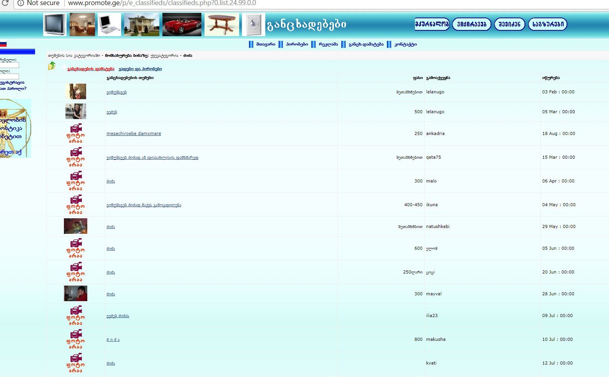Viewport: 609px width, 377px height.
Task: Click the no-photo camera icon in the 20 Jun row
Action: (76, 272)
